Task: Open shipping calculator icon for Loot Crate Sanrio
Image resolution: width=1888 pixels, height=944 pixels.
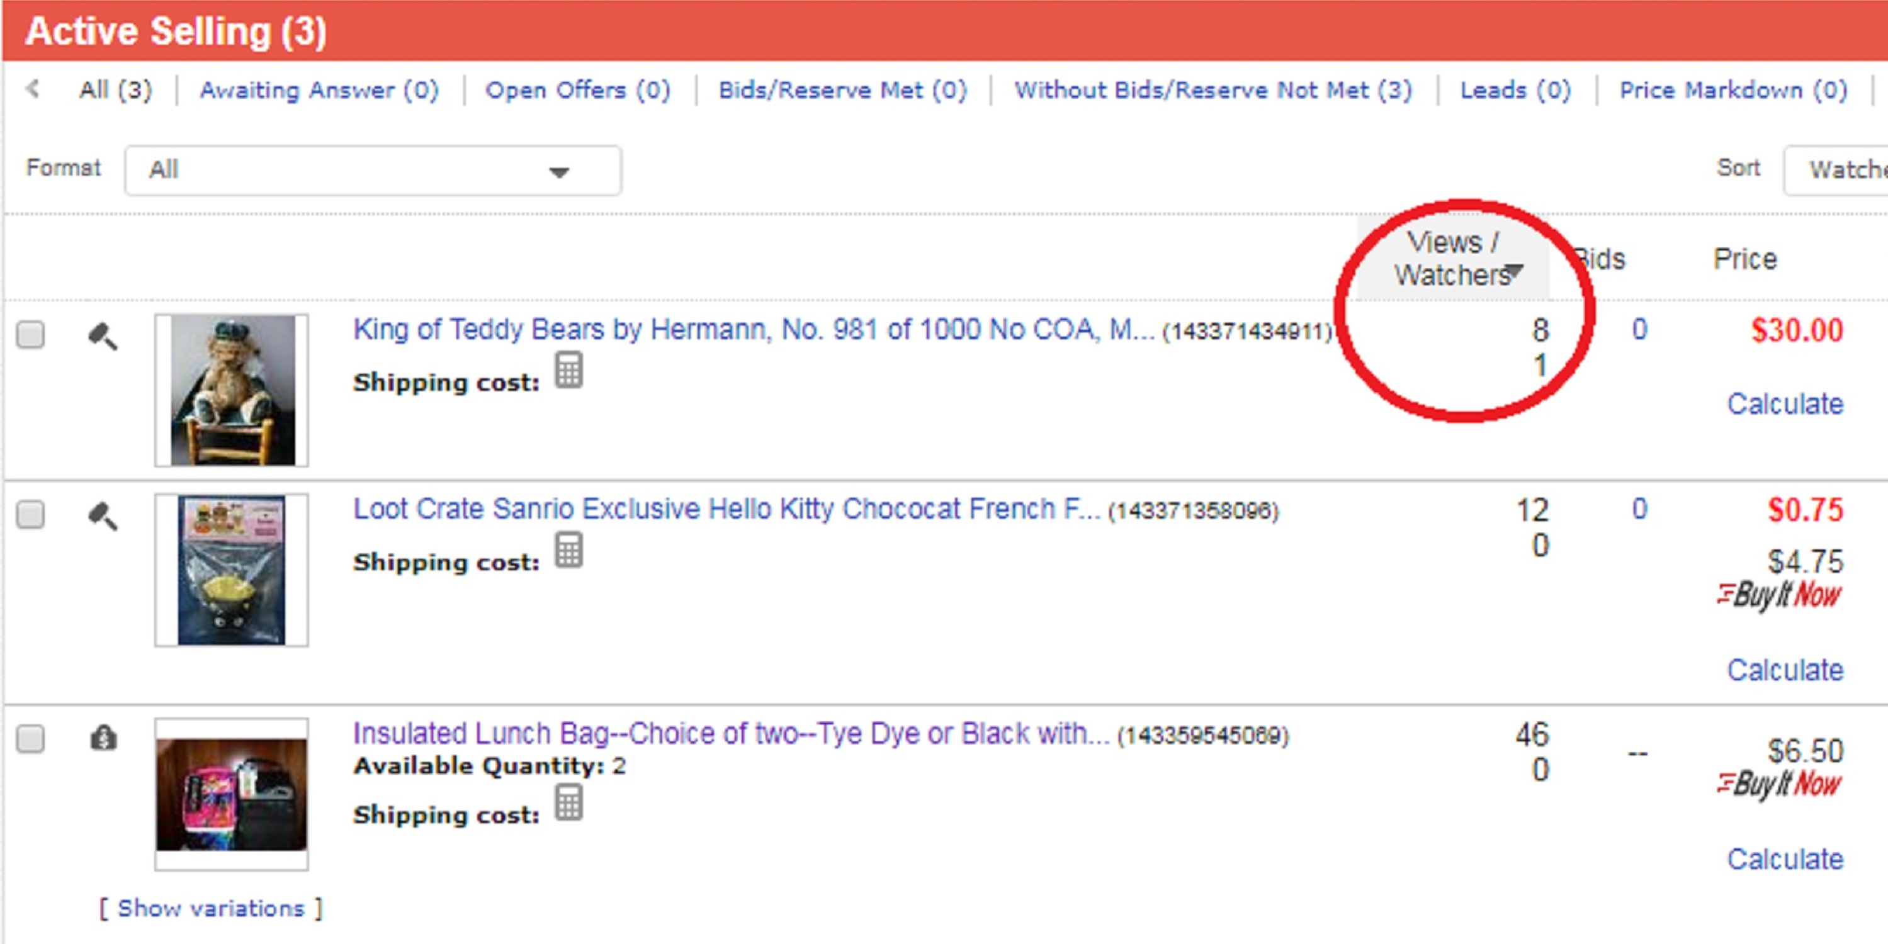Action: coord(568,549)
